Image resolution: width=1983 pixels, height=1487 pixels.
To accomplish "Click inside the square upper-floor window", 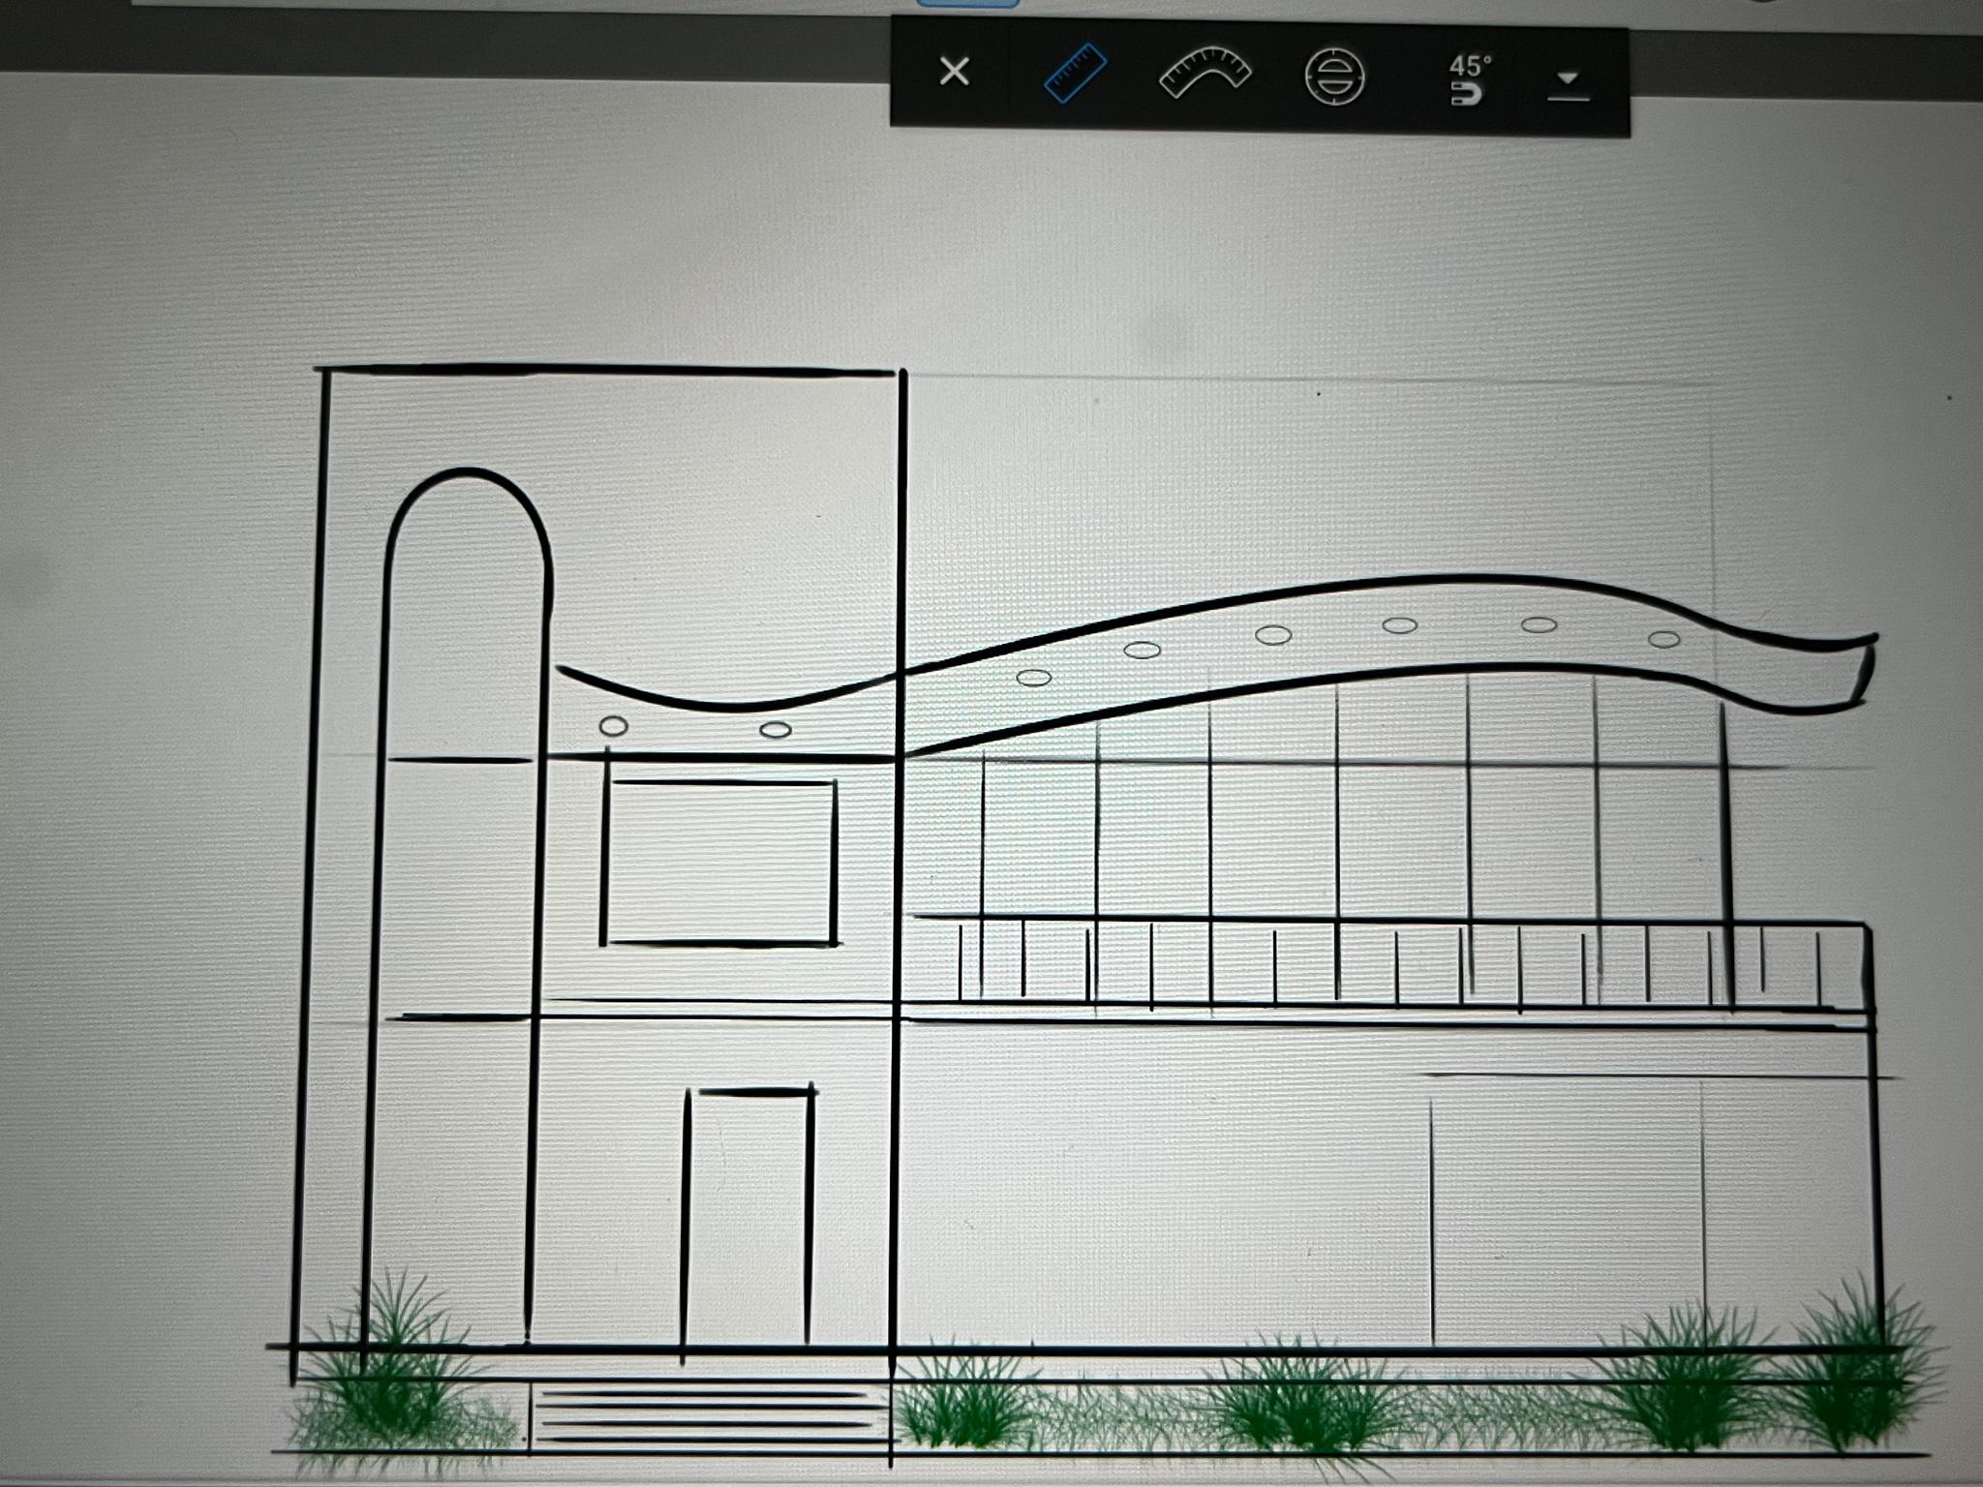I will 718,862.
